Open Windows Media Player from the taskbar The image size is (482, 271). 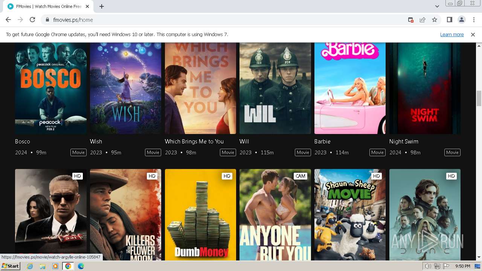pyautogui.click(x=55, y=266)
